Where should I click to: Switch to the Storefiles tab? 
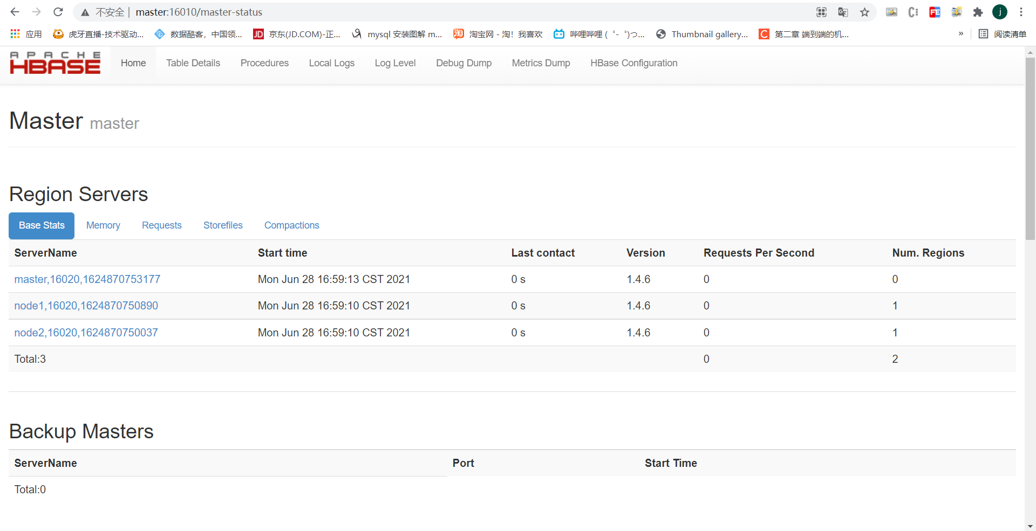[223, 225]
